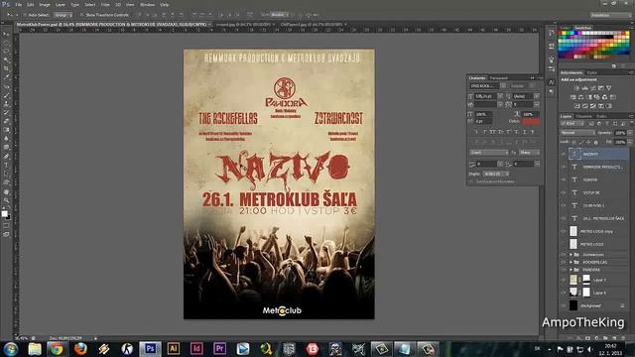Hide the Layer 7 layer
The height and width of the screenshot is (357, 635).
click(564, 280)
